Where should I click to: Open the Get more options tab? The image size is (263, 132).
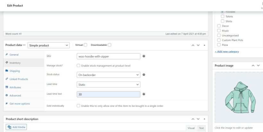click(x=24, y=104)
